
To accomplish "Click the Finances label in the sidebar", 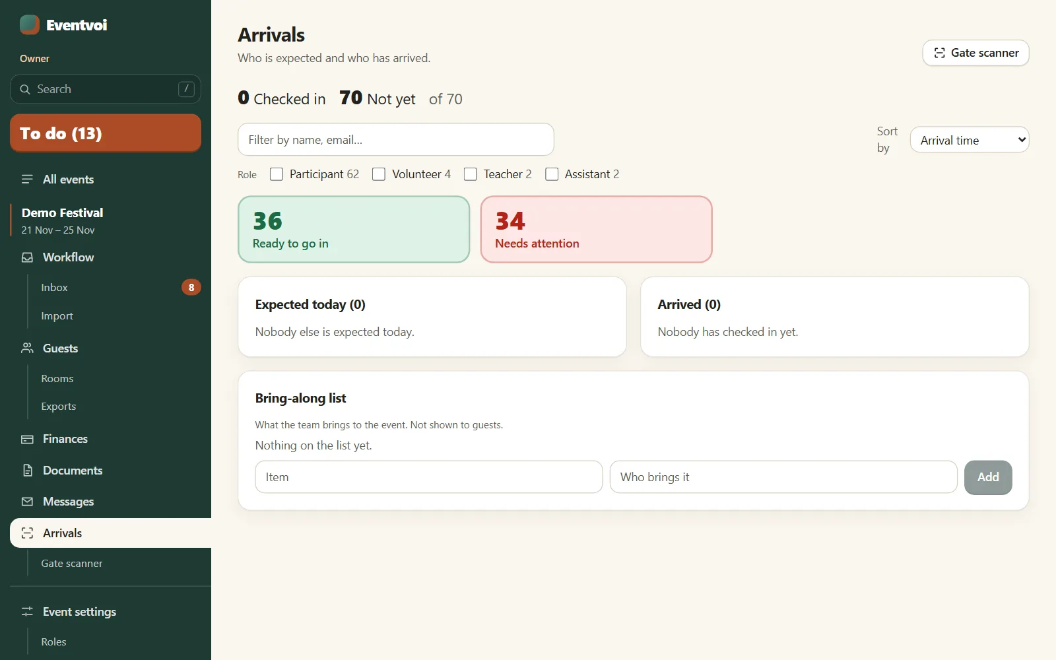I will pyautogui.click(x=65, y=439).
